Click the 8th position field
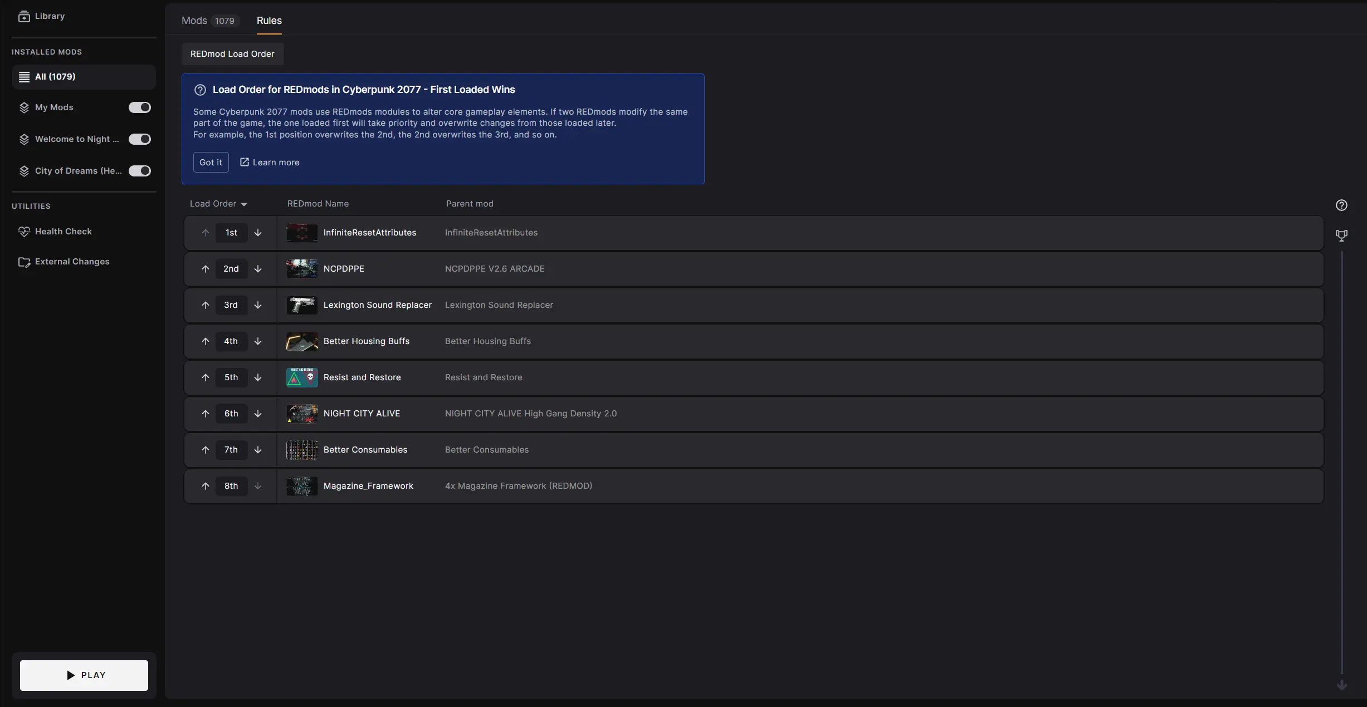The width and height of the screenshot is (1367, 707). [x=231, y=486]
